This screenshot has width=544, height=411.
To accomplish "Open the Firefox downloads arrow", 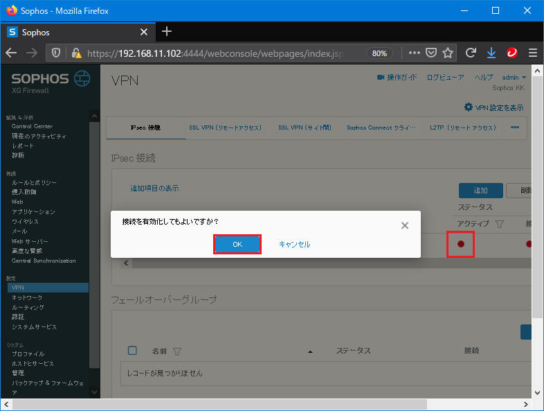I will (x=491, y=53).
